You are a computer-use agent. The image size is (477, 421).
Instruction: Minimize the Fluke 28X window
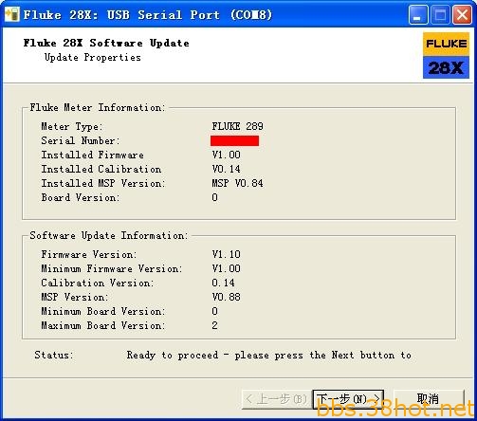click(x=417, y=15)
